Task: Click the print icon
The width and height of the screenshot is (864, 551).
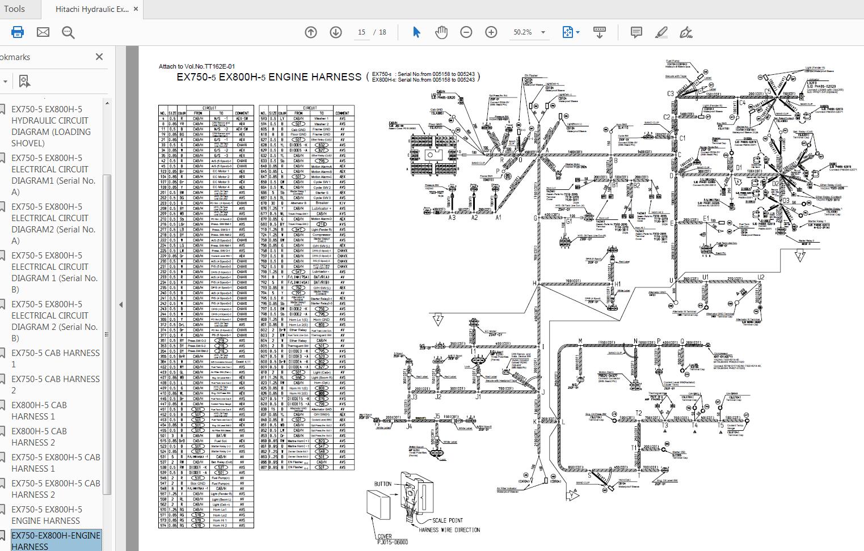Action: point(18,32)
